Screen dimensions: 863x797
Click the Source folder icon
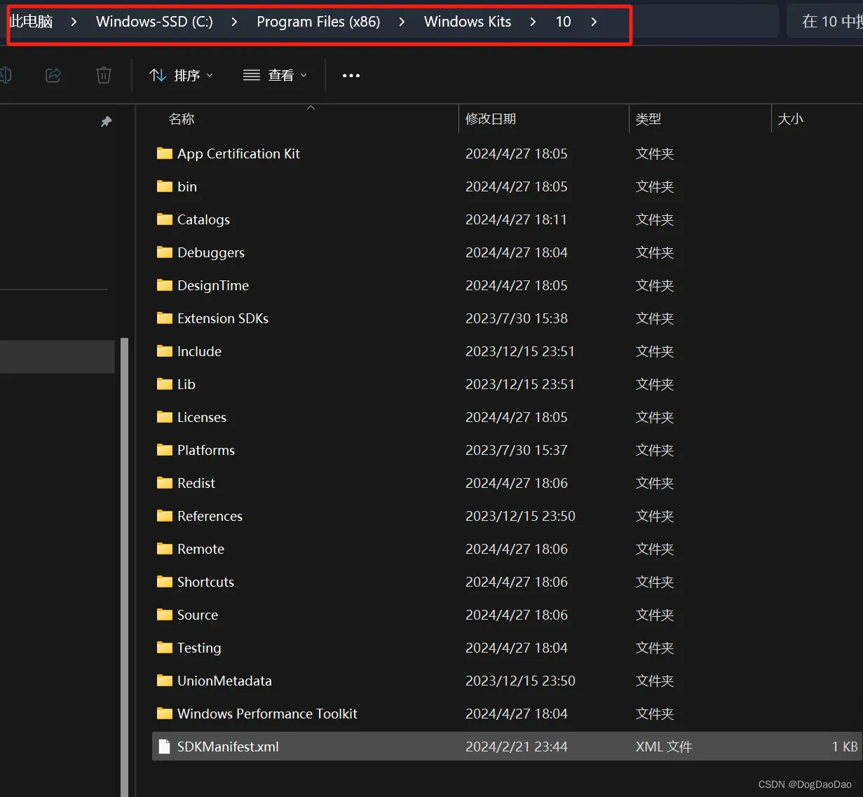[165, 615]
